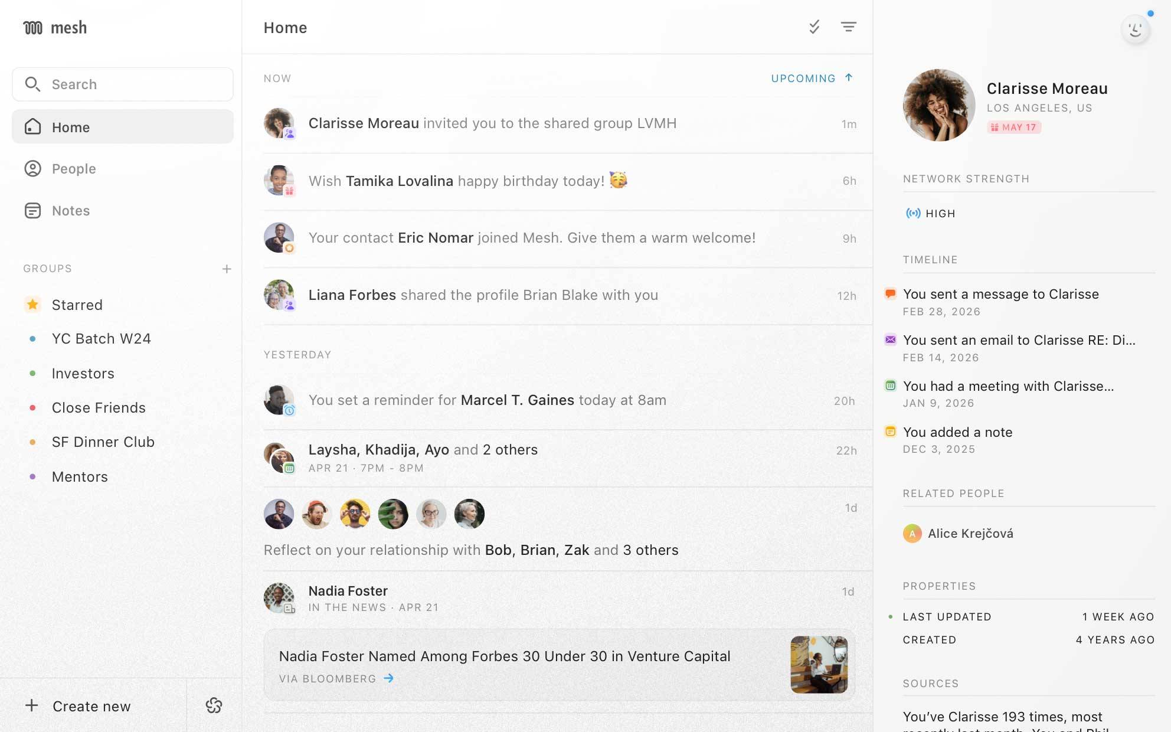Toggle the Starred group star
This screenshot has height=732, width=1171.
[x=32, y=305]
